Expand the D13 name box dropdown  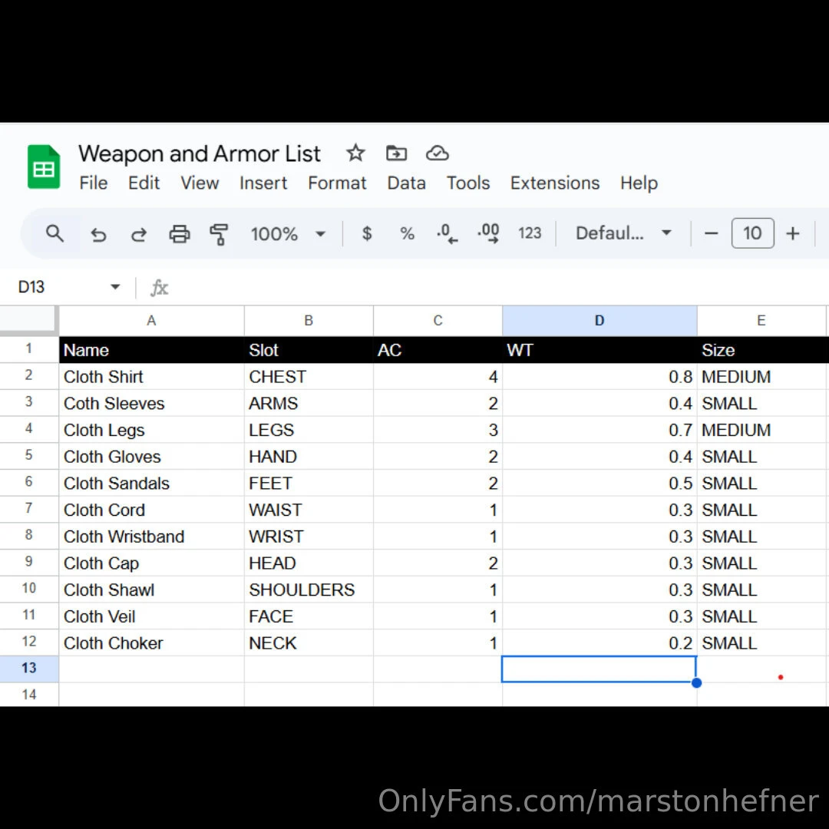point(115,287)
